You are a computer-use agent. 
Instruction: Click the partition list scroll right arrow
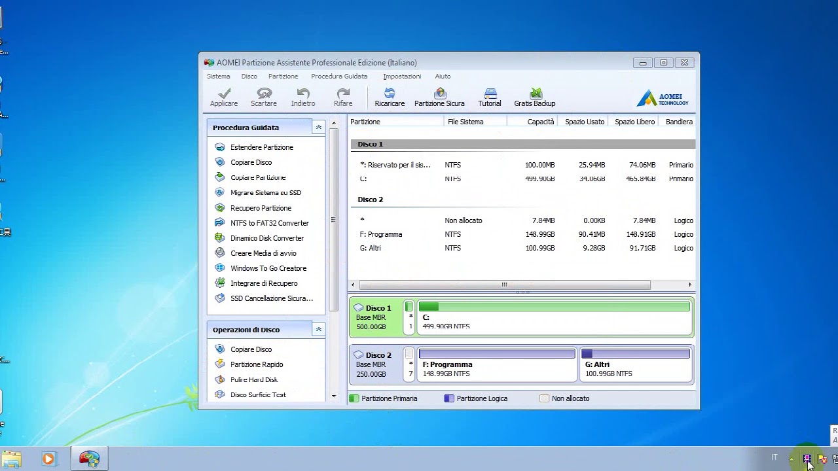tap(689, 285)
